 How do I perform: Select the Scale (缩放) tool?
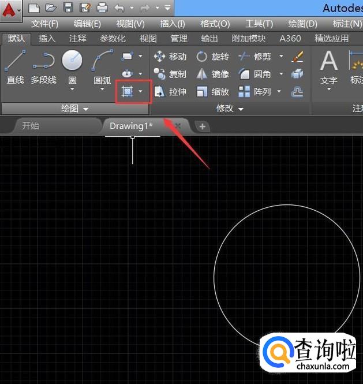212,92
